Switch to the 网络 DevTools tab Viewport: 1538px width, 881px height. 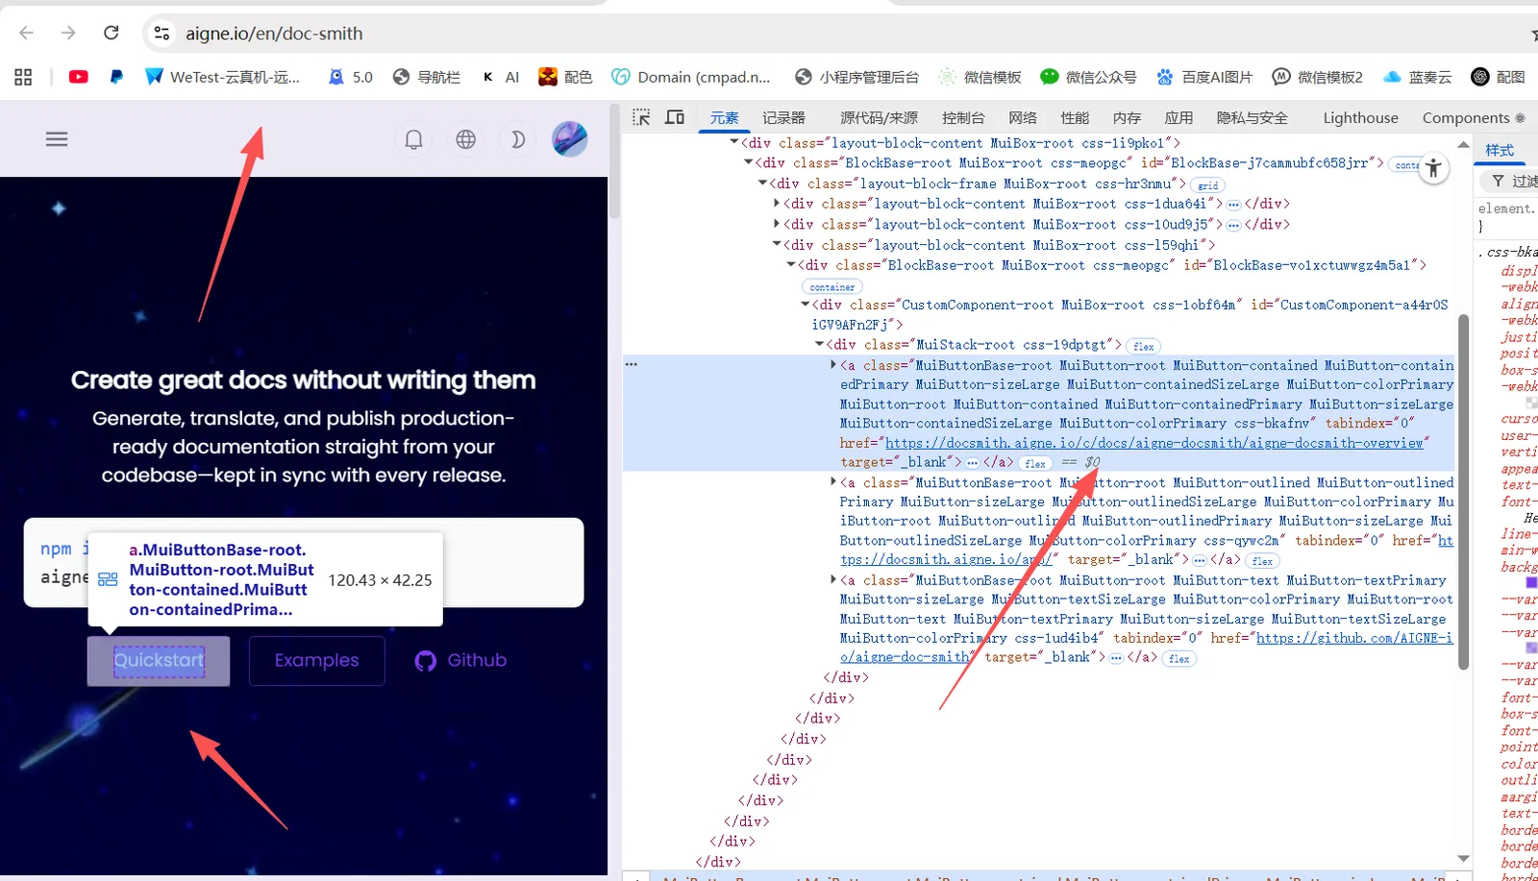tap(1023, 118)
